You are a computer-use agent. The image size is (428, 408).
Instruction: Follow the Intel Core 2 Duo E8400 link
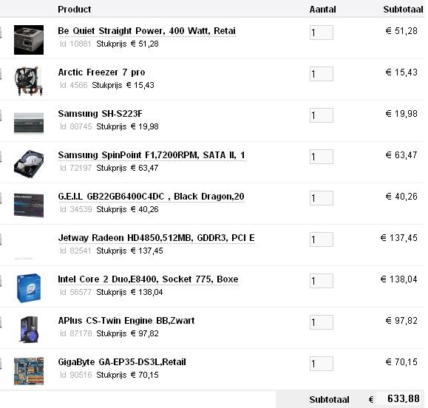click(148, 279)
